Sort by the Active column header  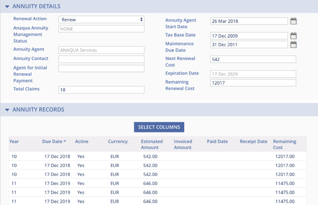pyautogui.click(x=82, y=141)
